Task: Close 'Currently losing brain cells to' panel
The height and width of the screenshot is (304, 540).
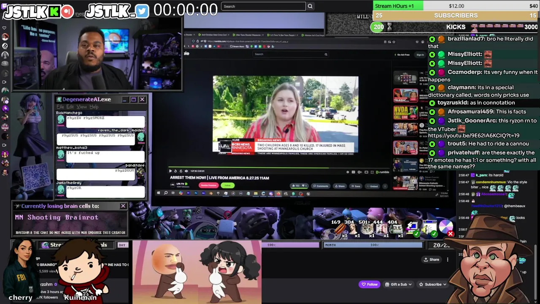Action: click(123, 206)
